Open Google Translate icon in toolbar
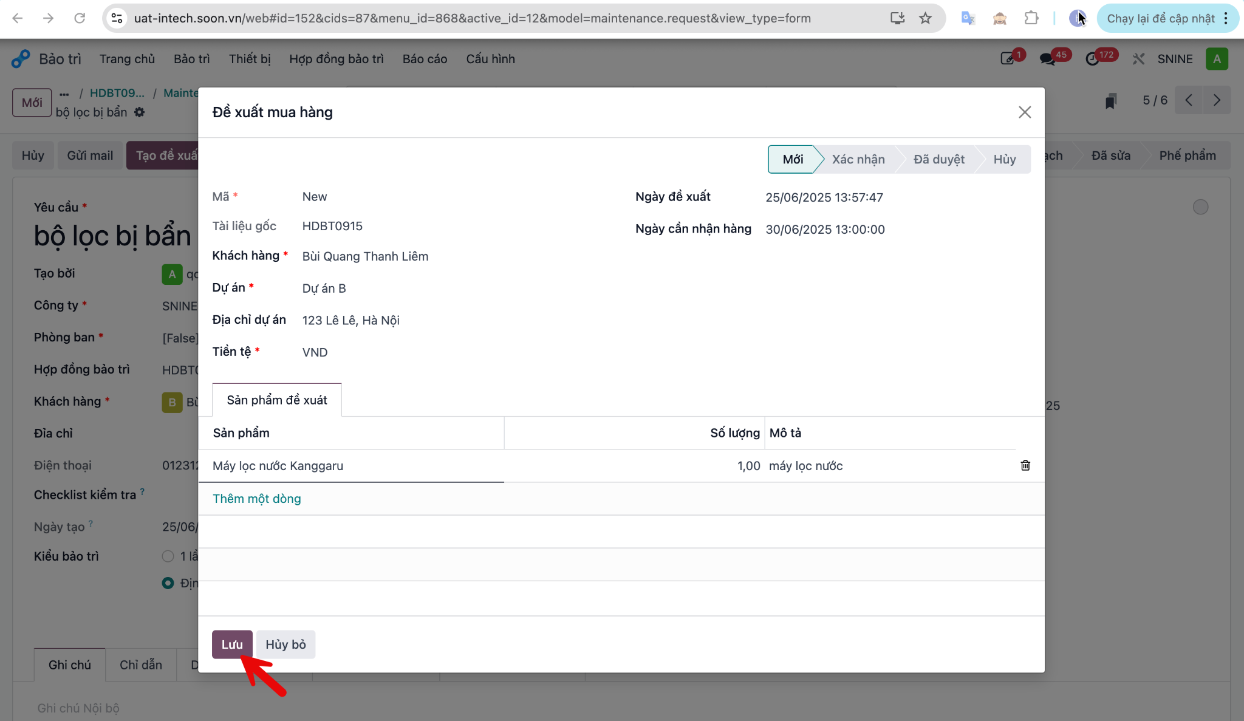Image resolution: width=1244 pixels, height=721 pixels. 968,18
